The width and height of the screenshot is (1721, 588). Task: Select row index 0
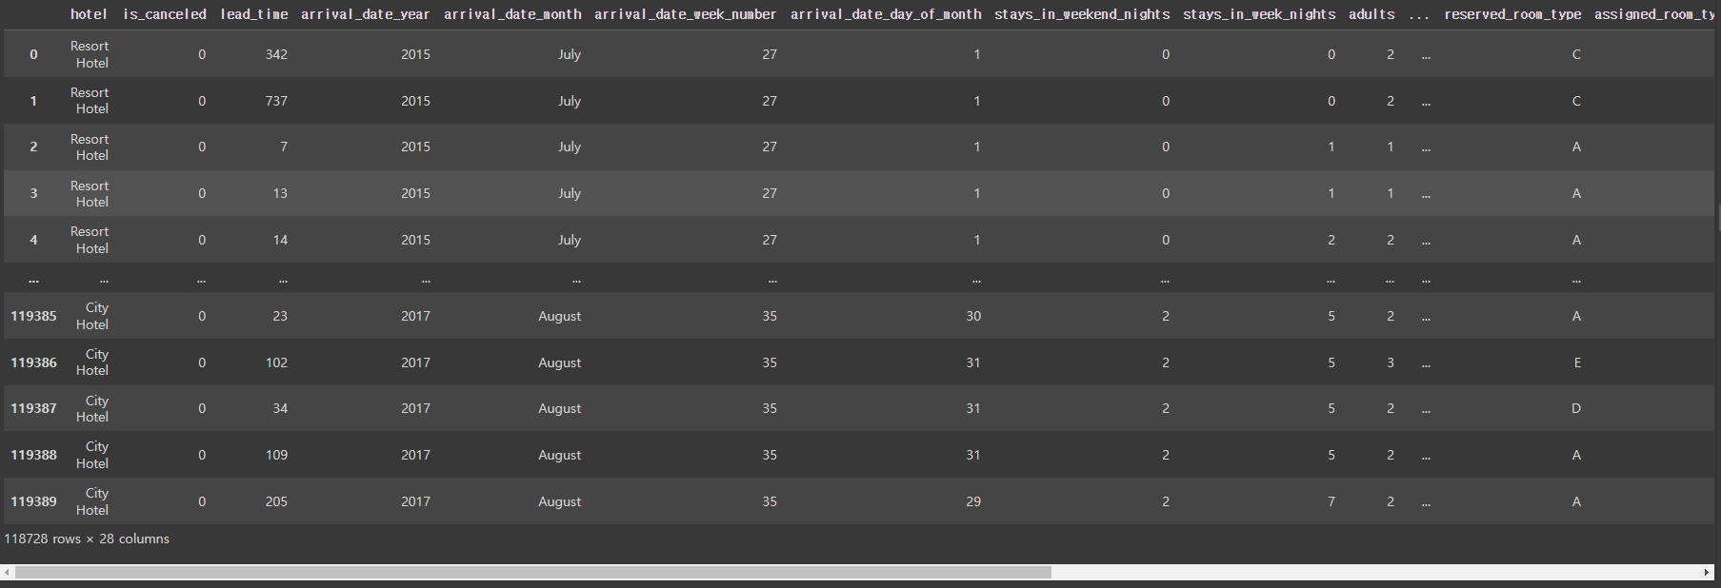pos(33,54)
